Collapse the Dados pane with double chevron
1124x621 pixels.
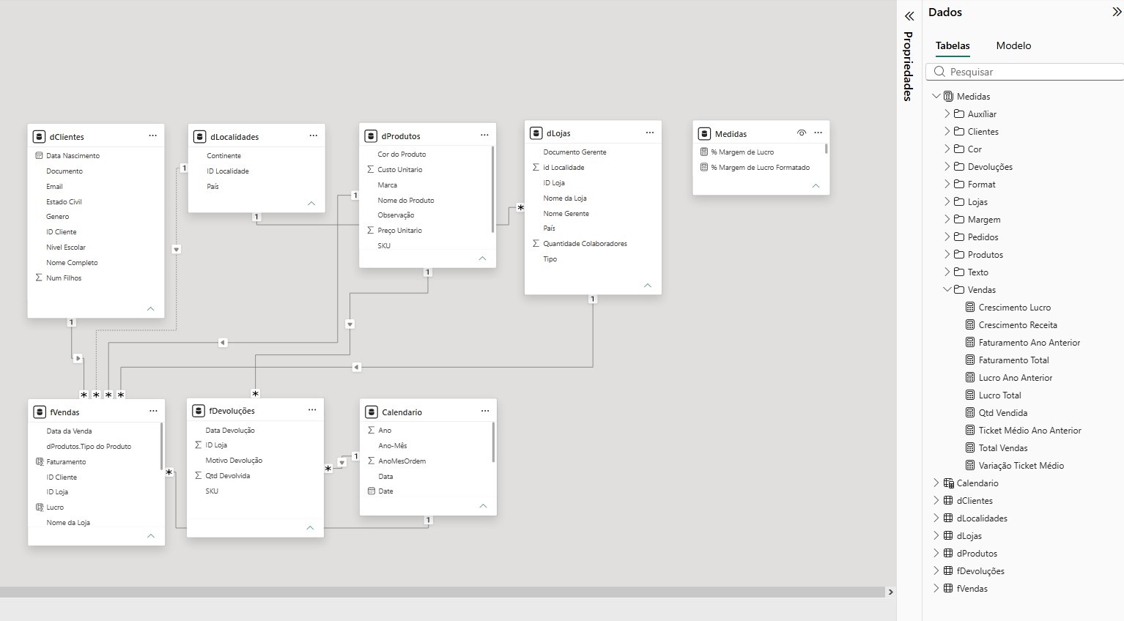pyautogui.click(x=1117, y=12)
